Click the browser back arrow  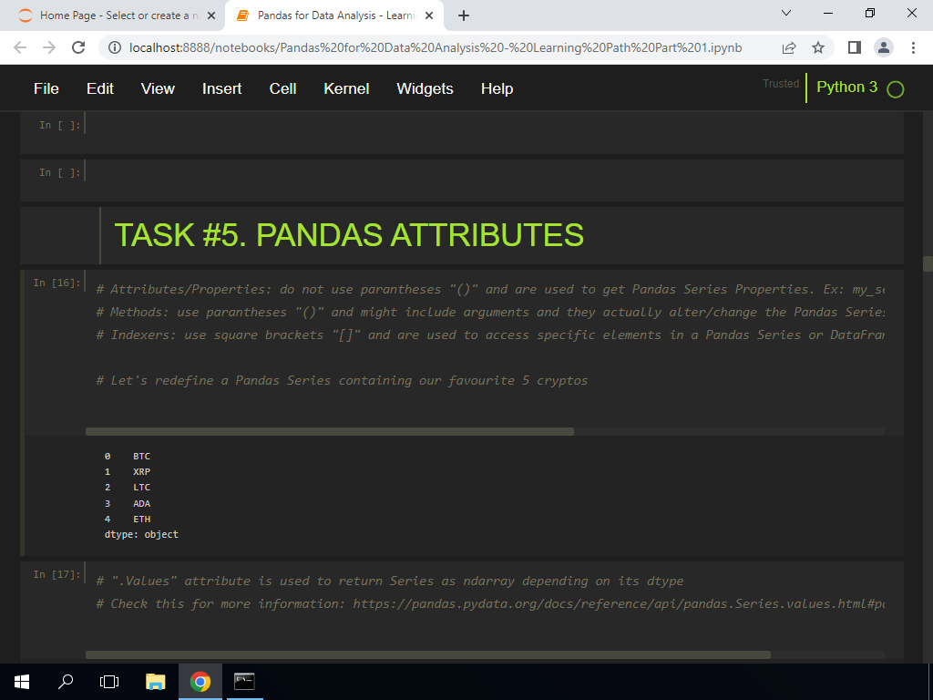[x=20, y=47]
